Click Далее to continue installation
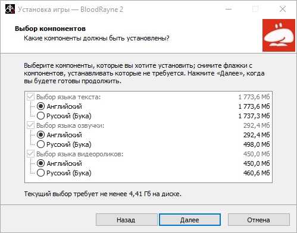Screen dimensions: 297x233 pyautogui.click(x=190, y=220)
